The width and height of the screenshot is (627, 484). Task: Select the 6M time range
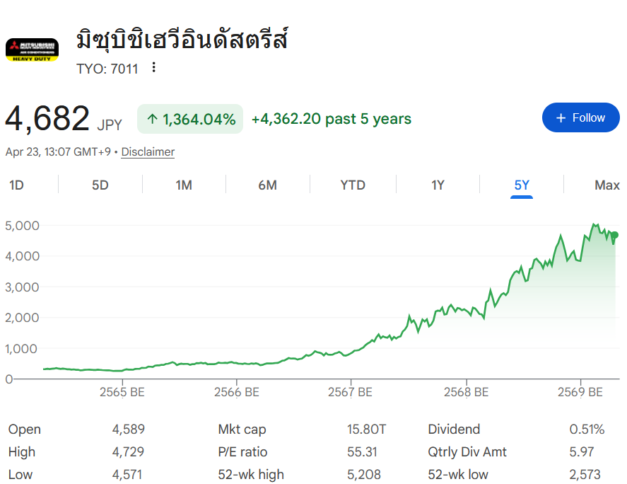click(x=267, y=185)
